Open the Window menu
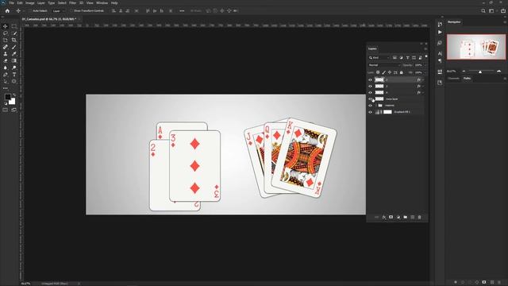 click(x=102, y=3)
